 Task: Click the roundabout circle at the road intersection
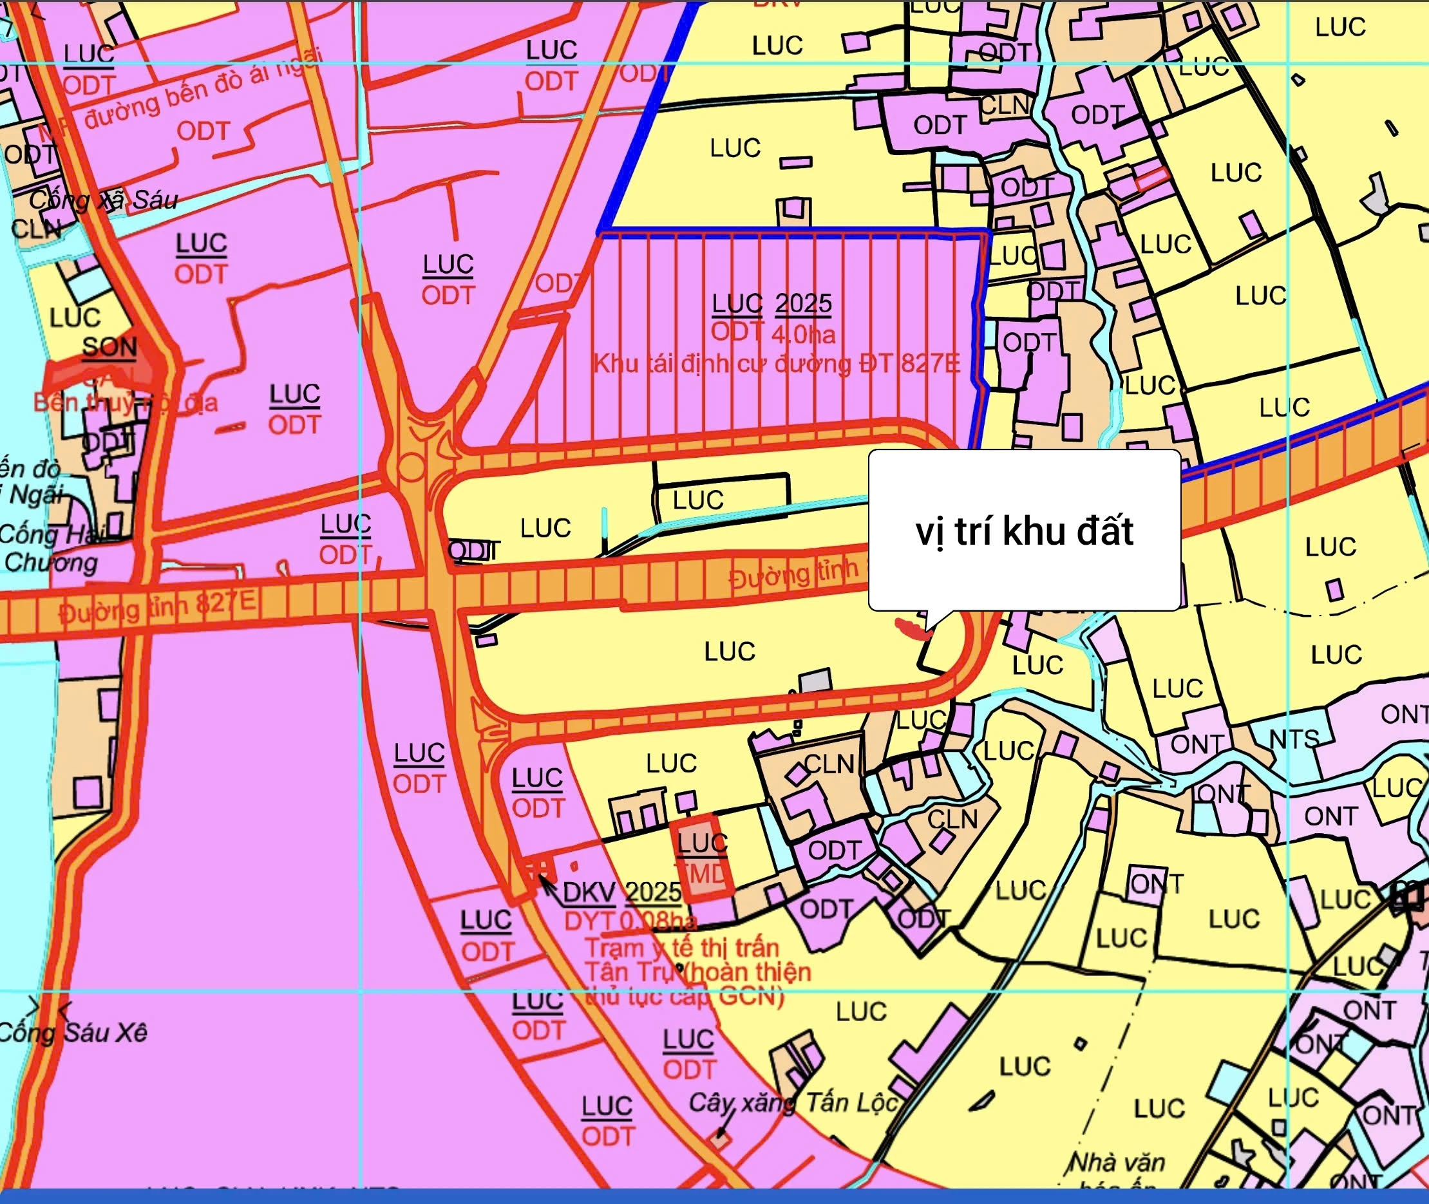(410, 468)
